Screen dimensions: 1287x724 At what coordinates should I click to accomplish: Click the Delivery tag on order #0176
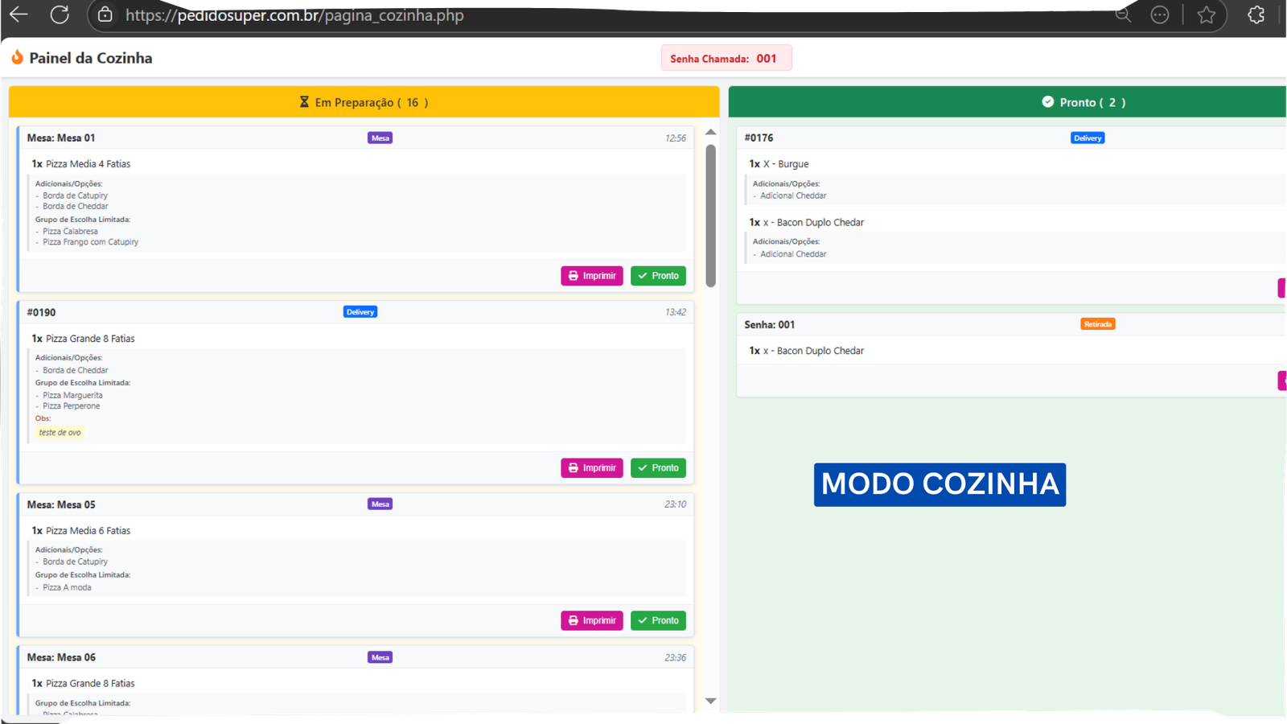1088,138
